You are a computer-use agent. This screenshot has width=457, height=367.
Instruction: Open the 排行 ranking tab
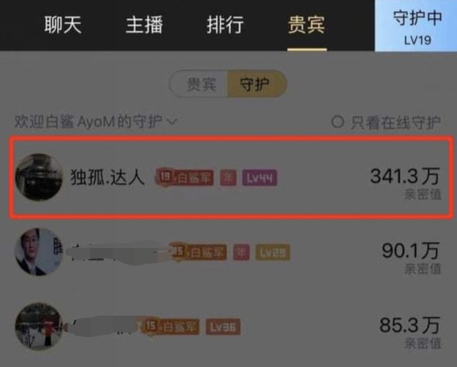[x=225, y=25]
